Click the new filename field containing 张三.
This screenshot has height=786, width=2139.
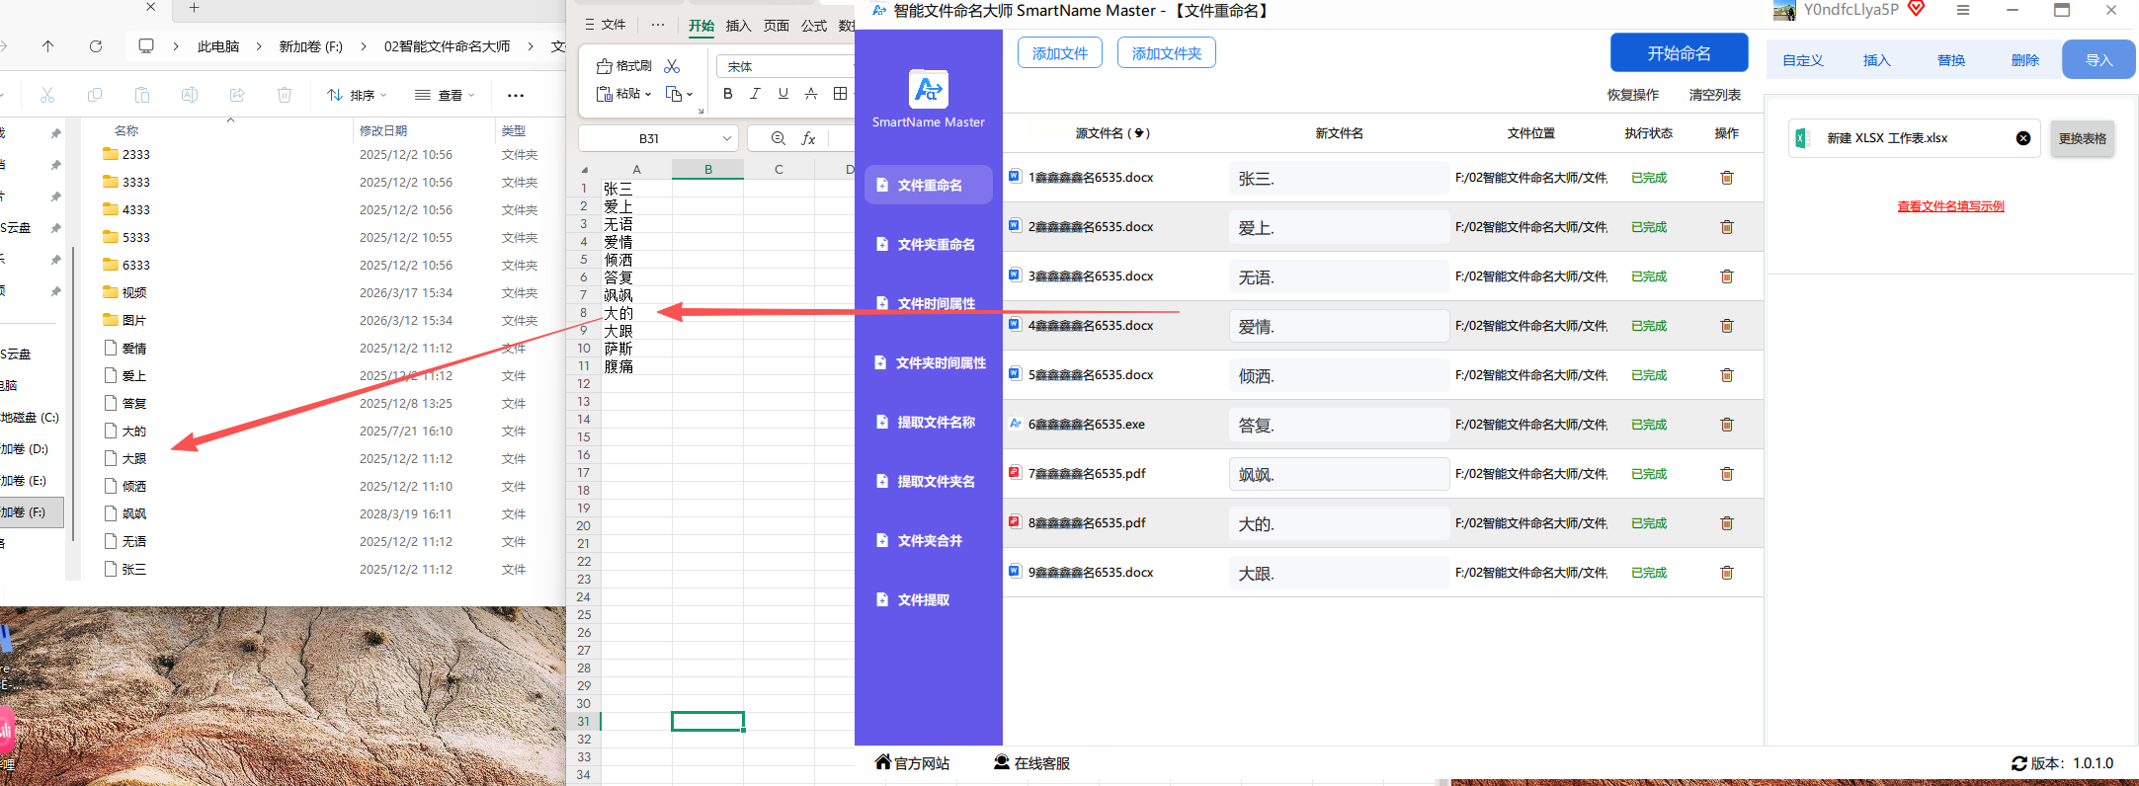[x=1338, y=179]
